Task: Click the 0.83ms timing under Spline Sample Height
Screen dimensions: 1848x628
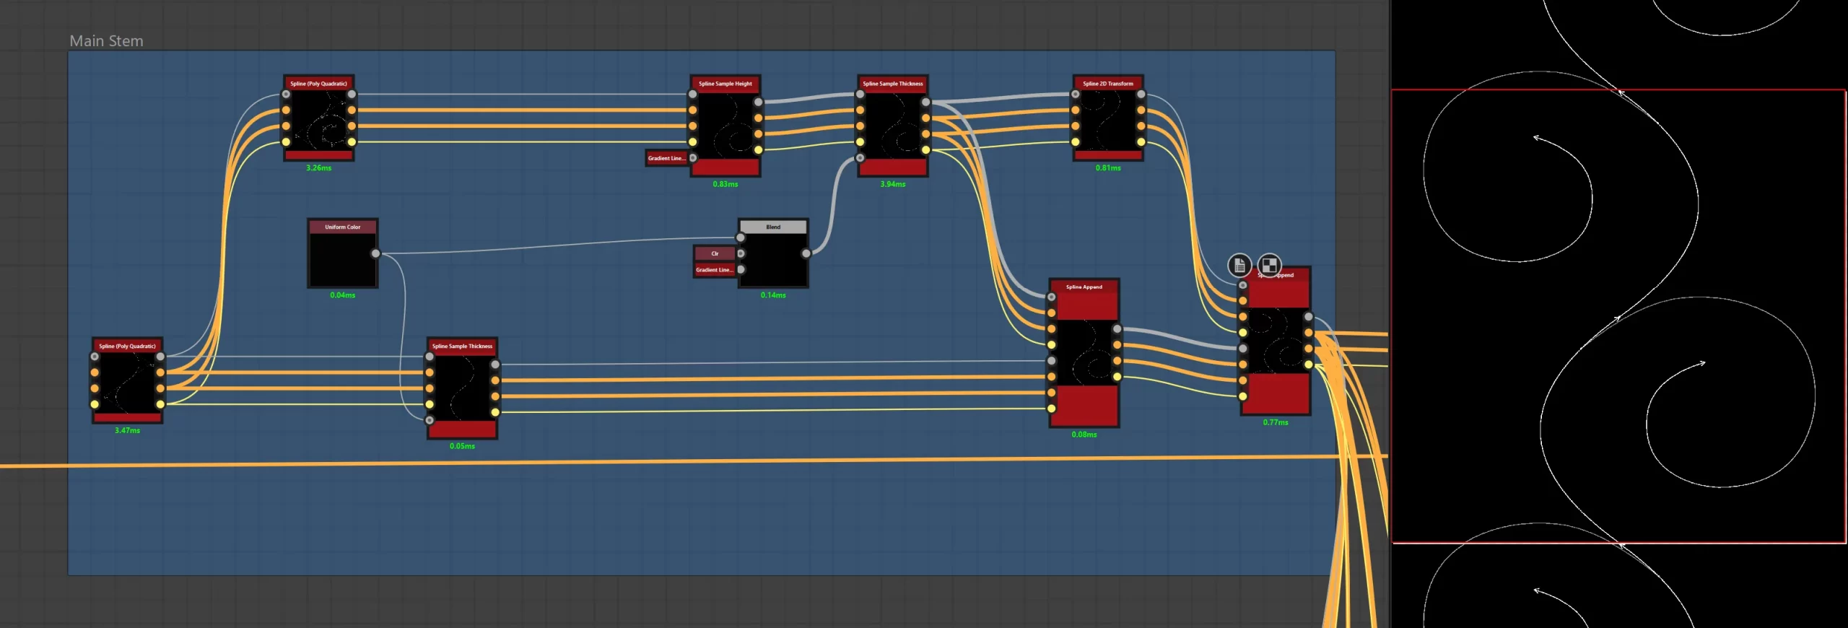Action: [x=725, y=184]
